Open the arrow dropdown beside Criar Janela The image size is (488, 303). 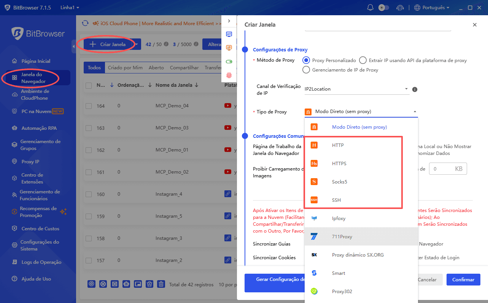(137, 44)
